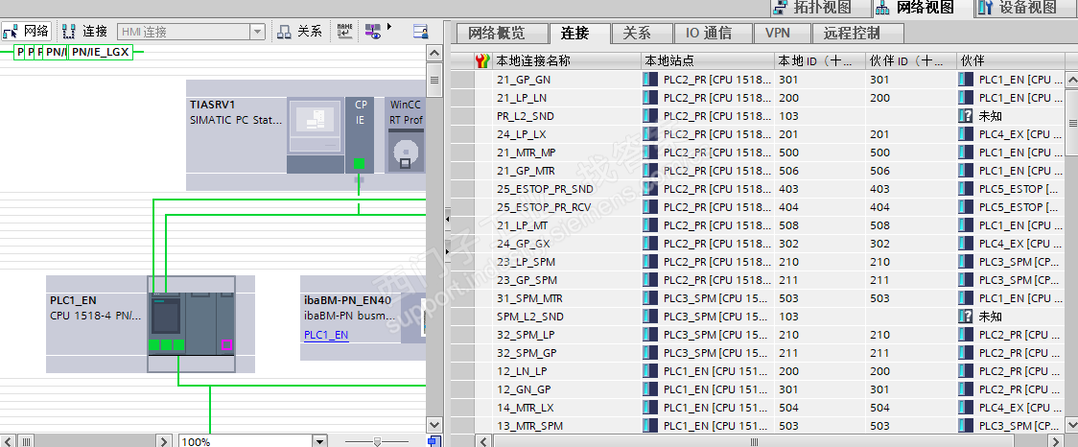Click the magenta port on PLC1_EN CPU

[x=227, y=345]
